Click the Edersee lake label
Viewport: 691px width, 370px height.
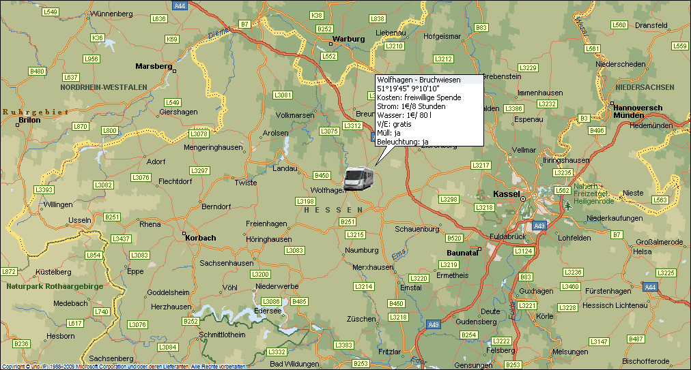click(x=268, y=311)
